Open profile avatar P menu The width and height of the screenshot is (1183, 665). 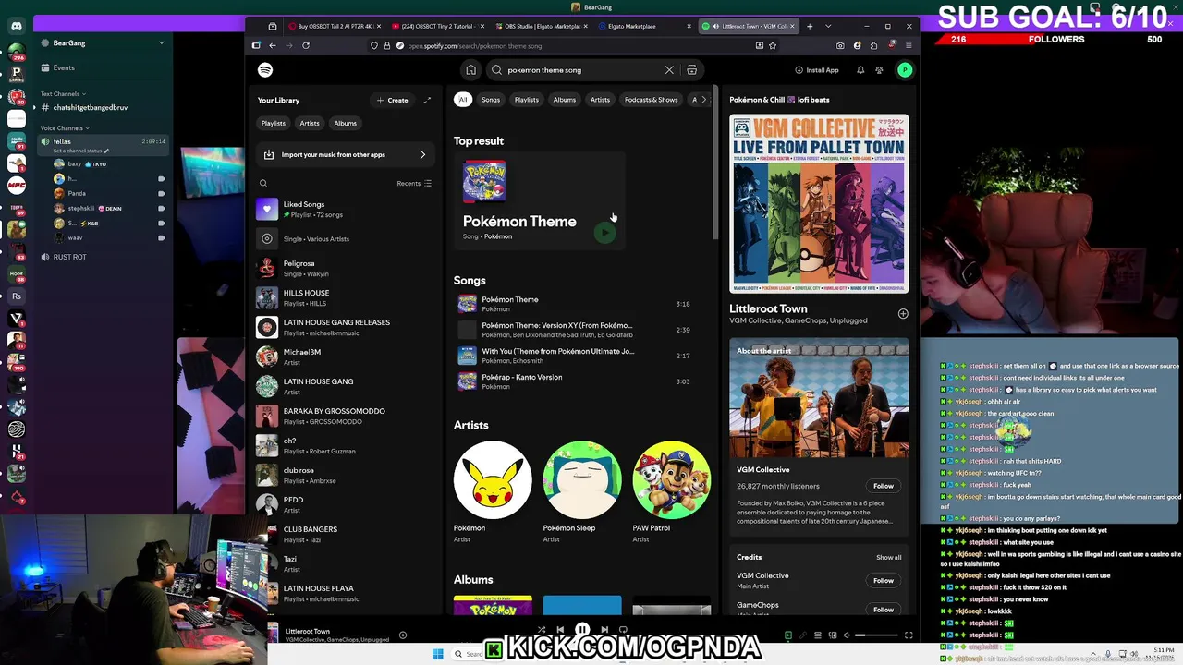pos(905,70)
